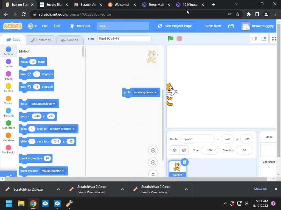Viewport: 281px width, 210px height.
Task: Open mouse-pointer dropdown in point towards block
Action: pos(53,171)
